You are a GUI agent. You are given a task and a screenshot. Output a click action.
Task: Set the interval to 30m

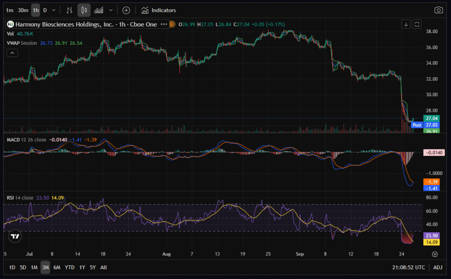23,10
